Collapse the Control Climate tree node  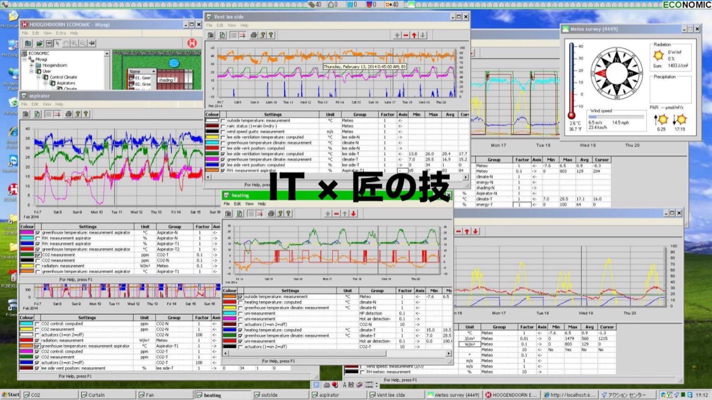[37, 77]
